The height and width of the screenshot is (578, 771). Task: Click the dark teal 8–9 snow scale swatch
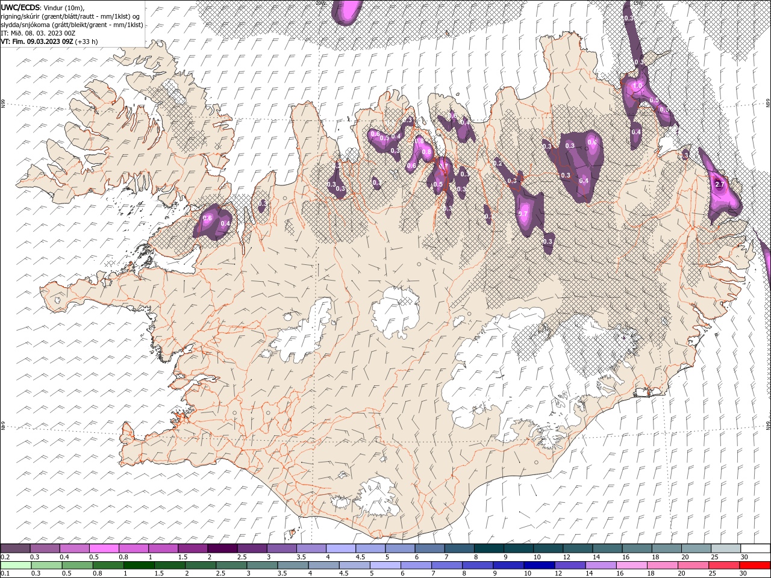[x=489, y=548]
